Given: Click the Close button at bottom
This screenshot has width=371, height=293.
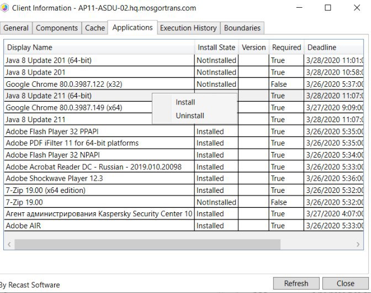Looking at the screenshot, I should pyautogui.click(x=346, y=283).
